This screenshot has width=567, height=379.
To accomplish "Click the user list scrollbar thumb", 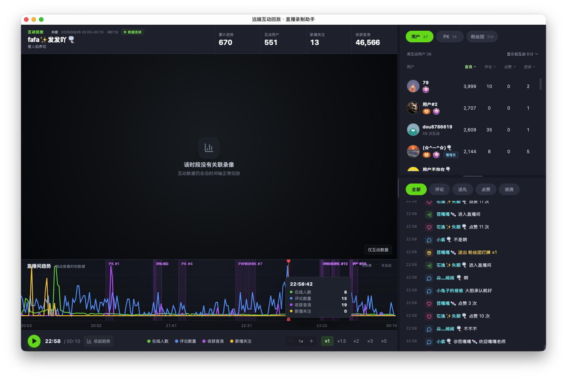I will [540, 84].
